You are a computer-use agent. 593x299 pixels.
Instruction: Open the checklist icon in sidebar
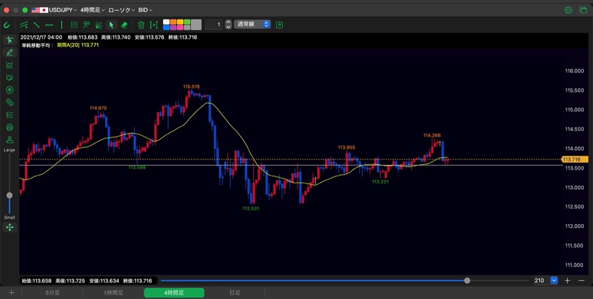point(9,115)
